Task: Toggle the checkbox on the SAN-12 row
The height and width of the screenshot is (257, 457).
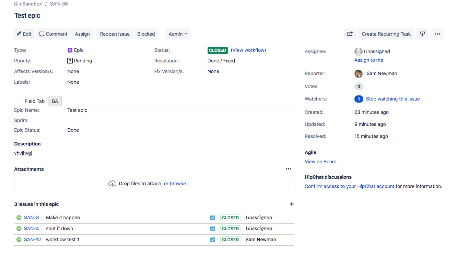Action: pos(213,240)
